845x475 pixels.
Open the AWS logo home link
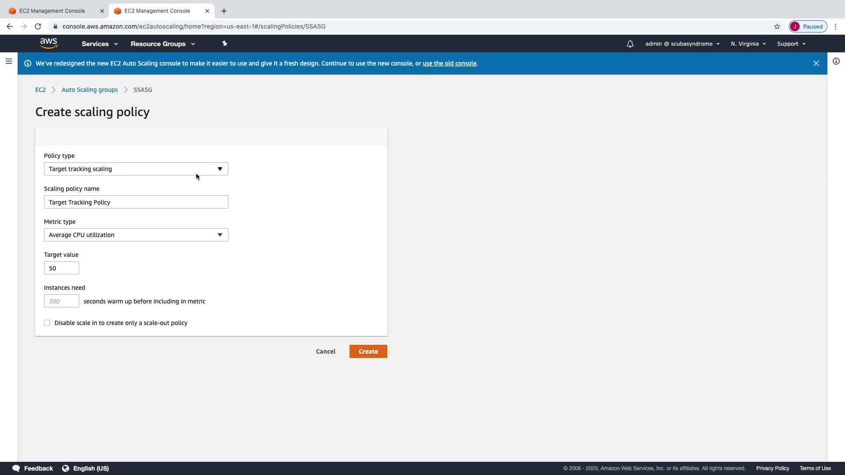pyautogui.click(x=48, y=43)
